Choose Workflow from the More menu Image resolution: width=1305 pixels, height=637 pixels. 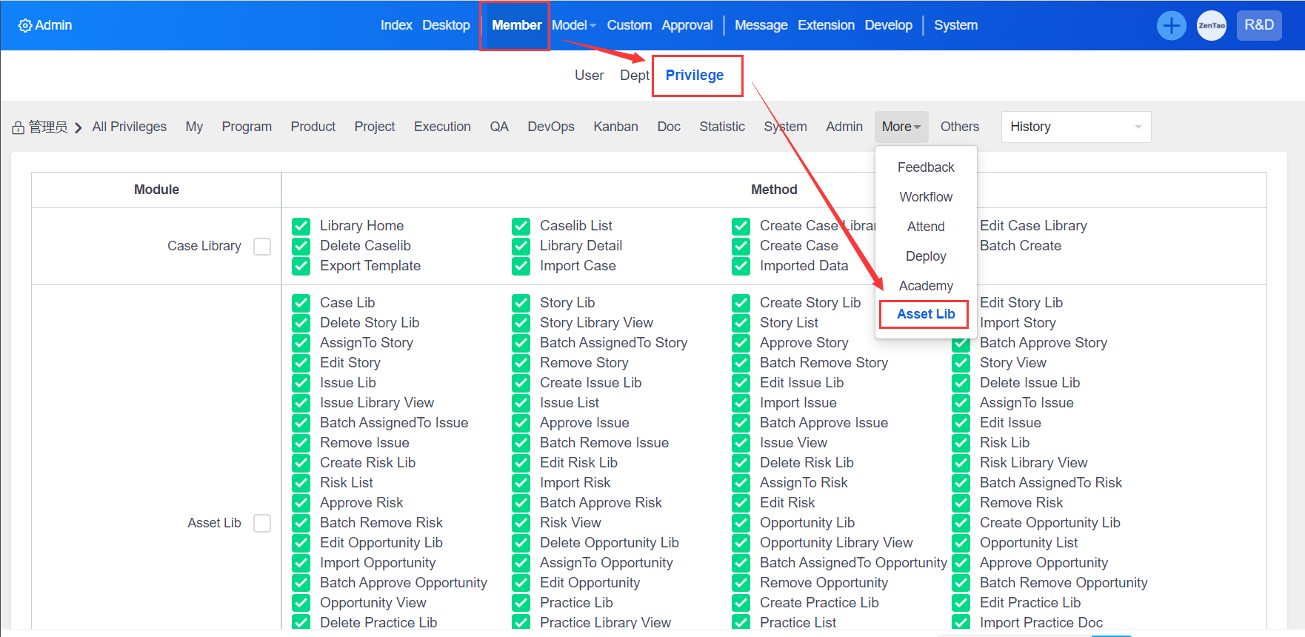coord(925,197)
